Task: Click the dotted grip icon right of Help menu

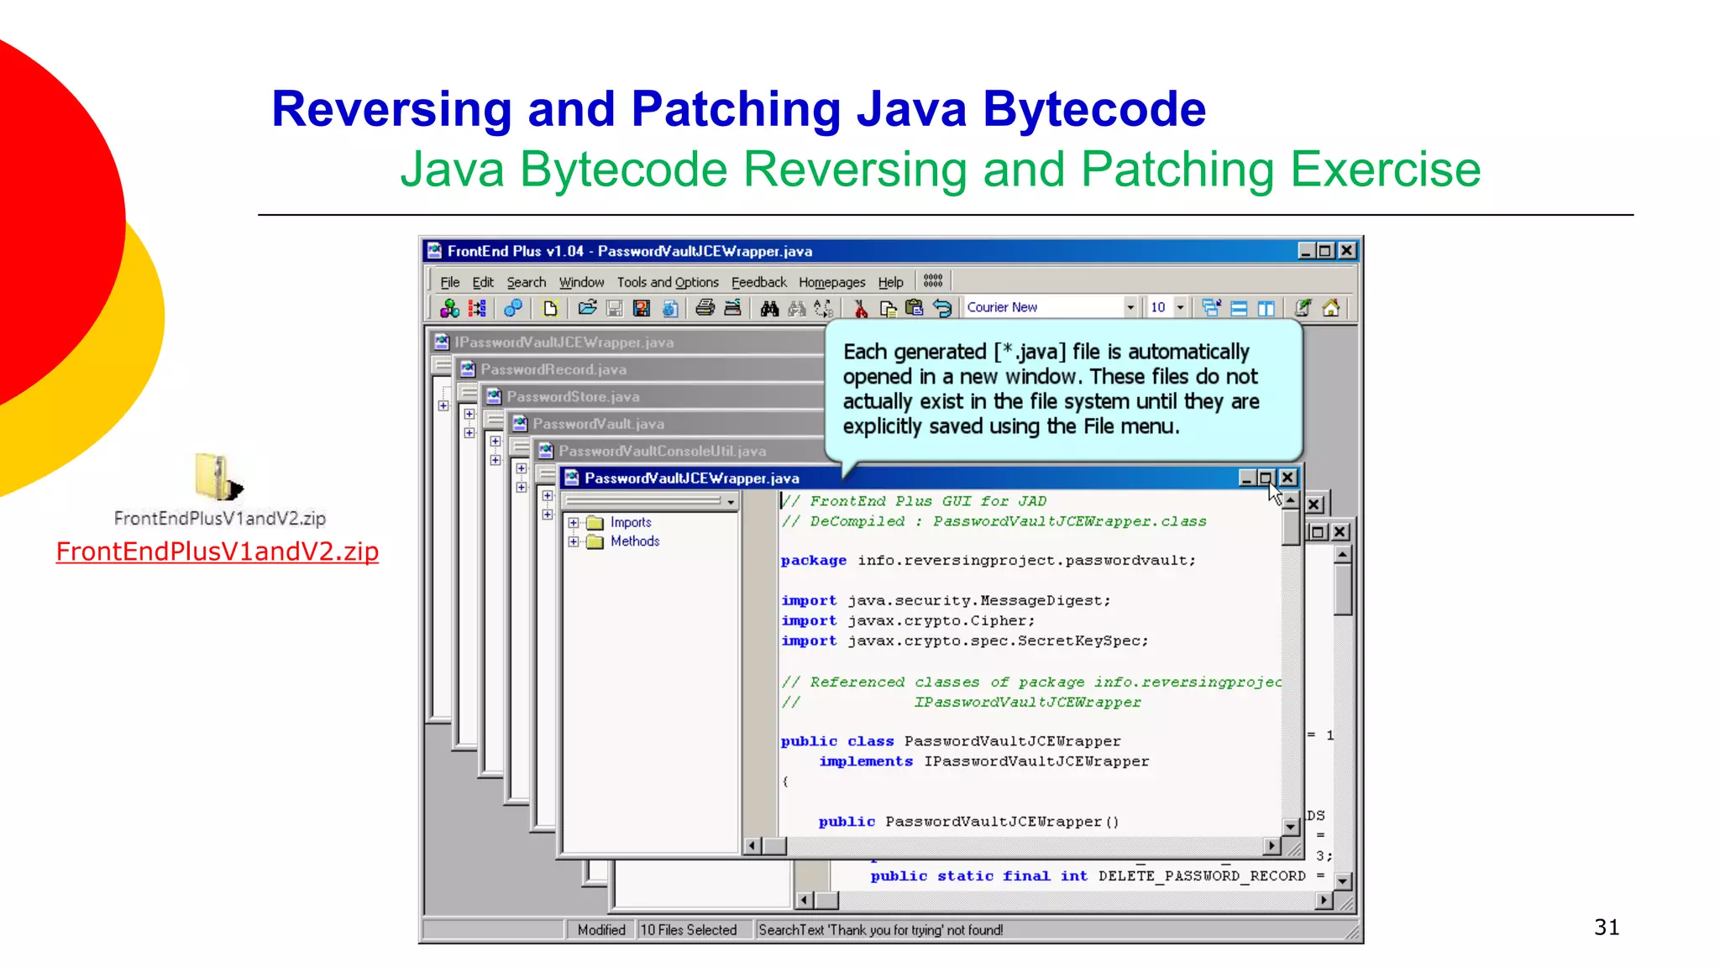Action: click(933, 280)
